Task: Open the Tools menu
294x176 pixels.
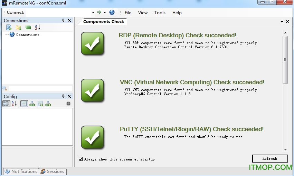Action: tap(160, 12)
